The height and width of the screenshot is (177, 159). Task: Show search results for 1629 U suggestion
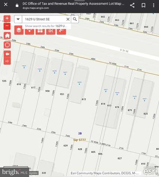coord(46,26)
